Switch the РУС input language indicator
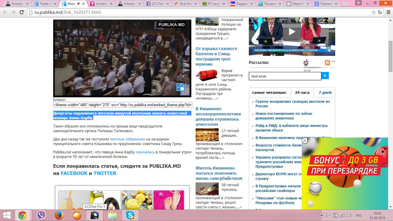Screen dimensions: 393x221 pos(359,215)
